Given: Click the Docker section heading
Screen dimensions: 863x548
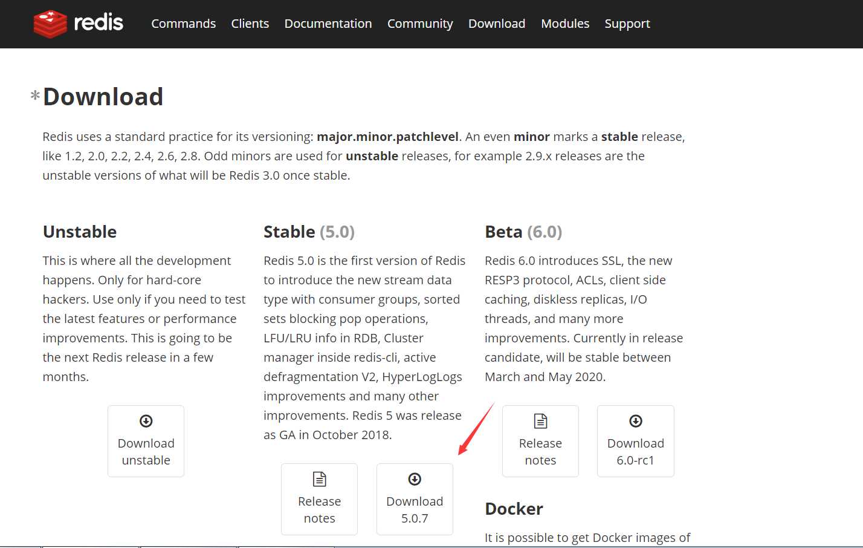Looking at the screenshot, I should point(514,509).
